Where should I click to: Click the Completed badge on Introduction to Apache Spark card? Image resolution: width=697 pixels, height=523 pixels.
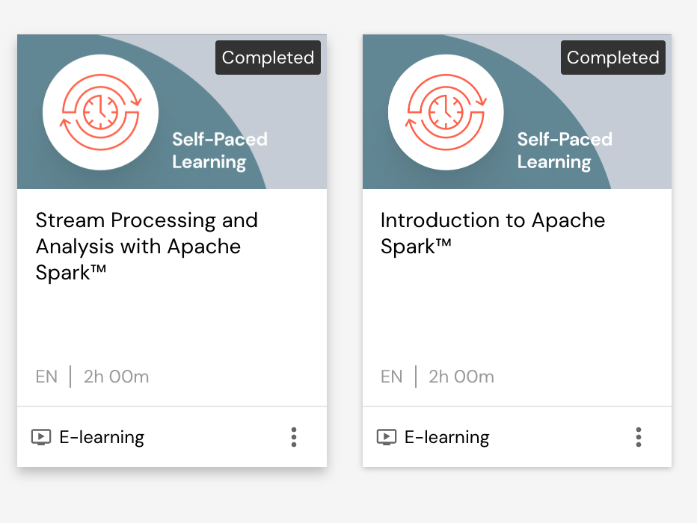click(x=612, y=58)
